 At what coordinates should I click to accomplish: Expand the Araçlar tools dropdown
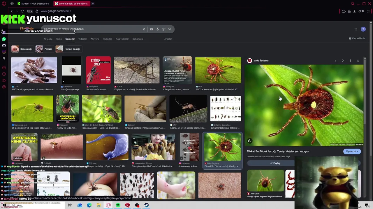pos(169,39)
